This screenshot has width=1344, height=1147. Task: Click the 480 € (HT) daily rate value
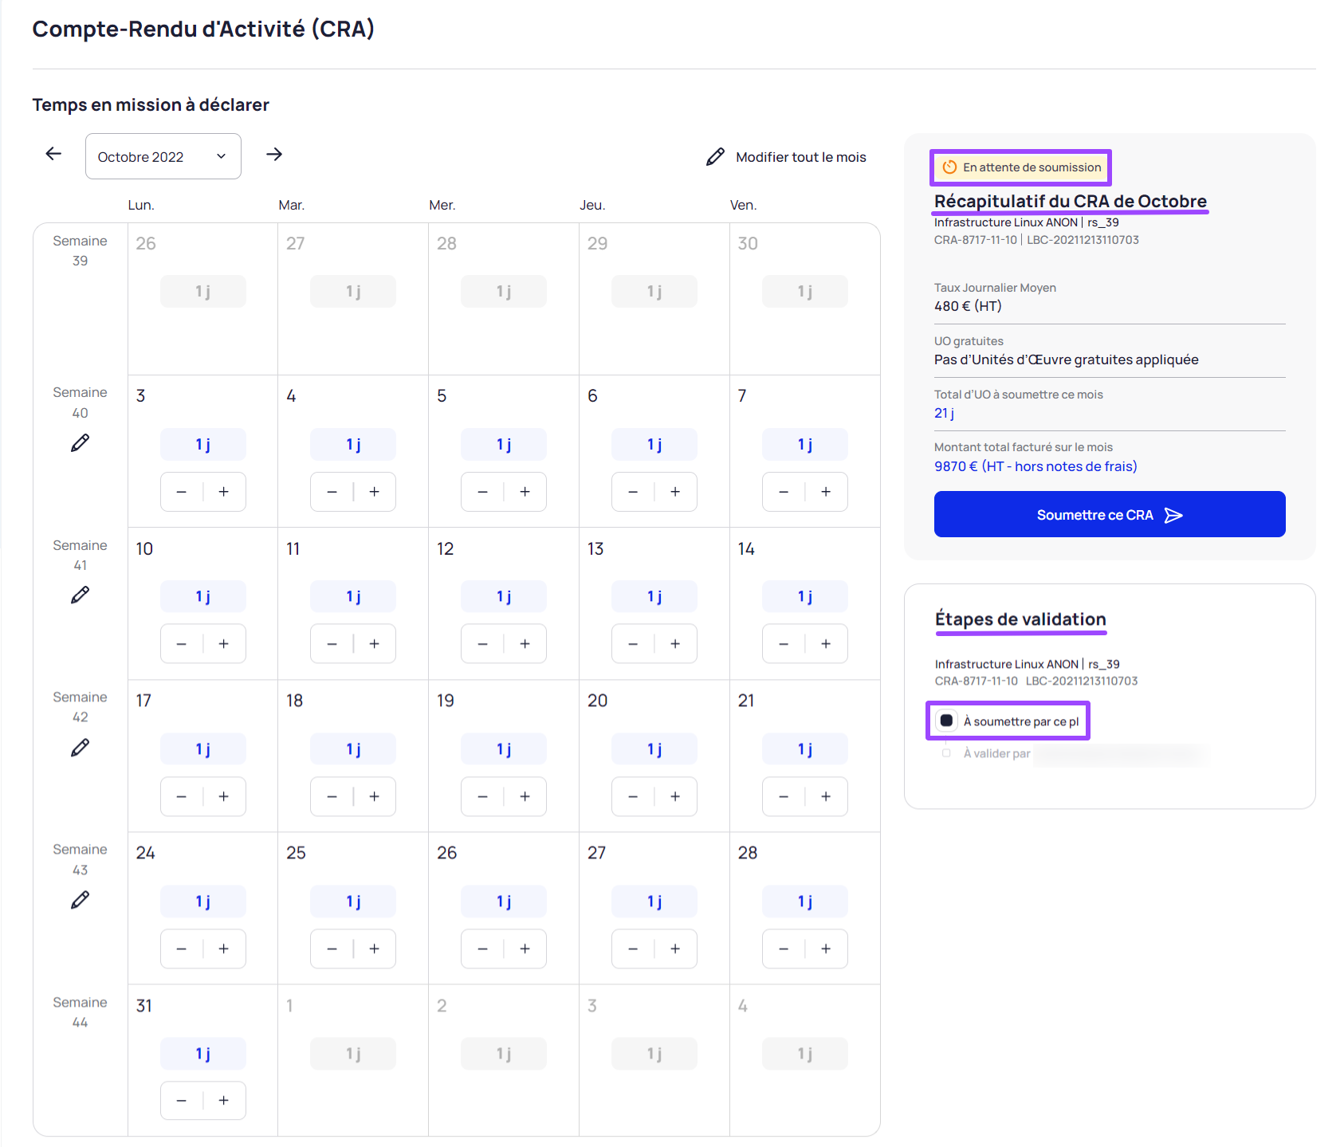[968, 306]
